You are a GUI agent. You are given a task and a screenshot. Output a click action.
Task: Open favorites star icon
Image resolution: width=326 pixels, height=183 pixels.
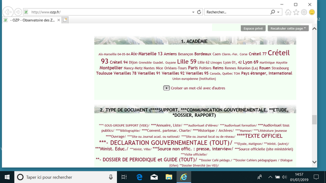point(296,12)
